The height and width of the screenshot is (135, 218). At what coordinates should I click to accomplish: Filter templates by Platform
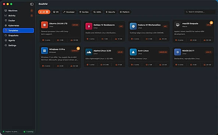(x=125, y=12)
